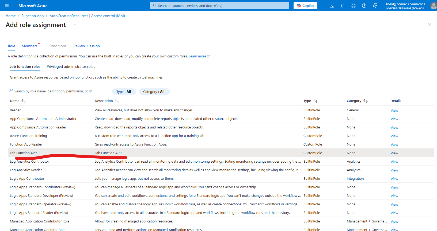This screenshot has height=231, width=437.
Task: Click the CustomRole type in Azure-Function-Training row
Action: coord(313,136)
